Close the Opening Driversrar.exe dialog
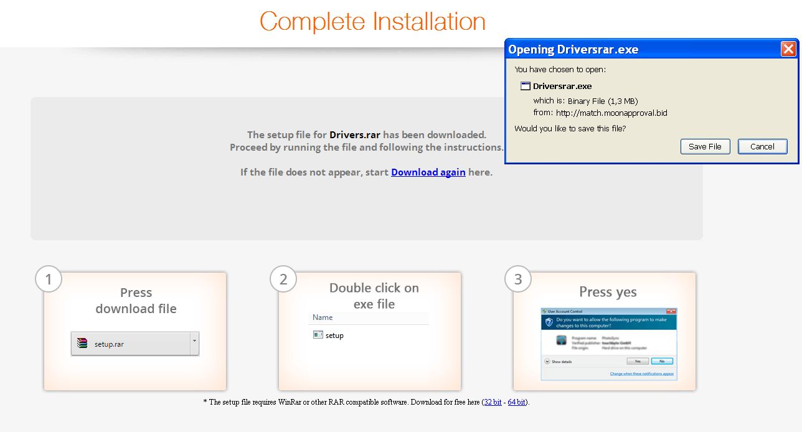Viewport: 802px width, 432px height. [x=788, y=49]
